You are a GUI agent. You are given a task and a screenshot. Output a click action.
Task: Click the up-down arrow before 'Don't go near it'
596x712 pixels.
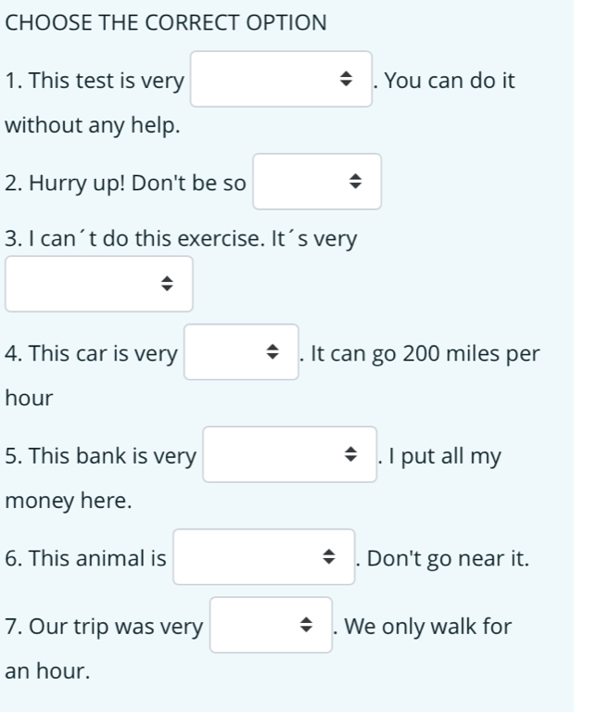[330, 558]
